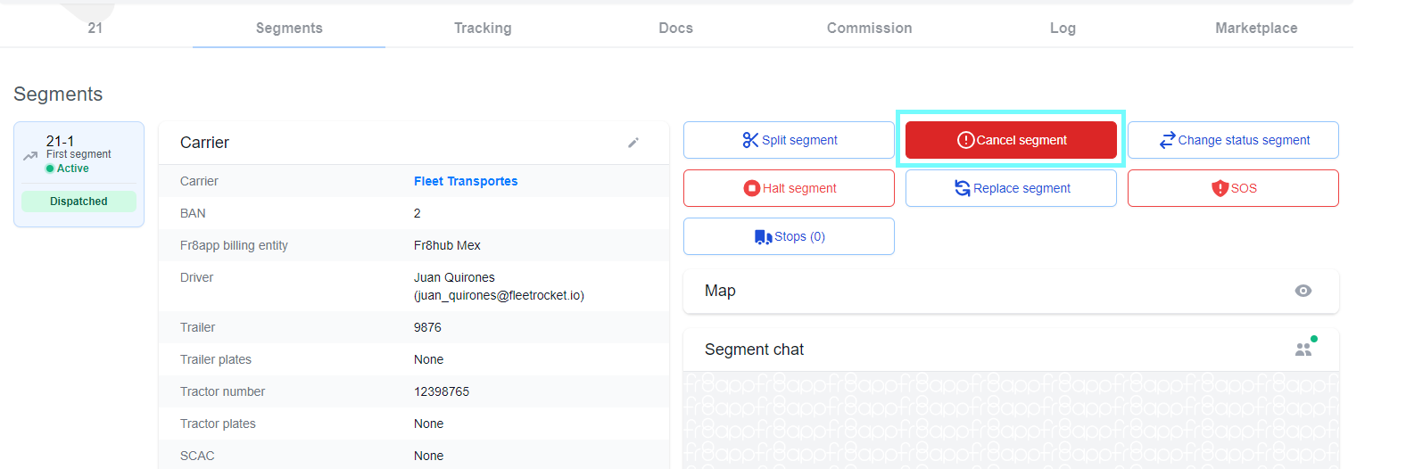Click the Carrier panel heading
The height and width of the screenshot is (469, 1406).
[x=204, y=143]
